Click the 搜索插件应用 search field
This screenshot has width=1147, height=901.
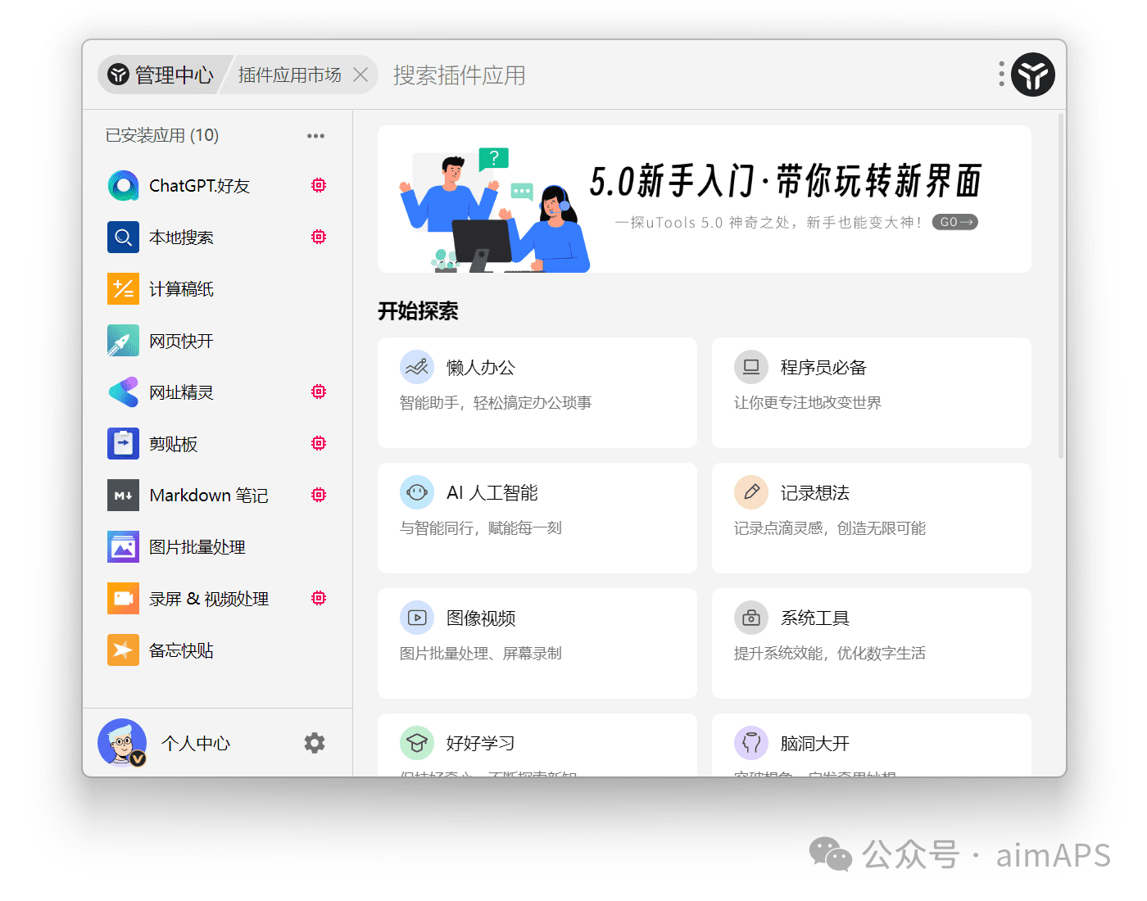pyautogui.click(x=573, y=75)
